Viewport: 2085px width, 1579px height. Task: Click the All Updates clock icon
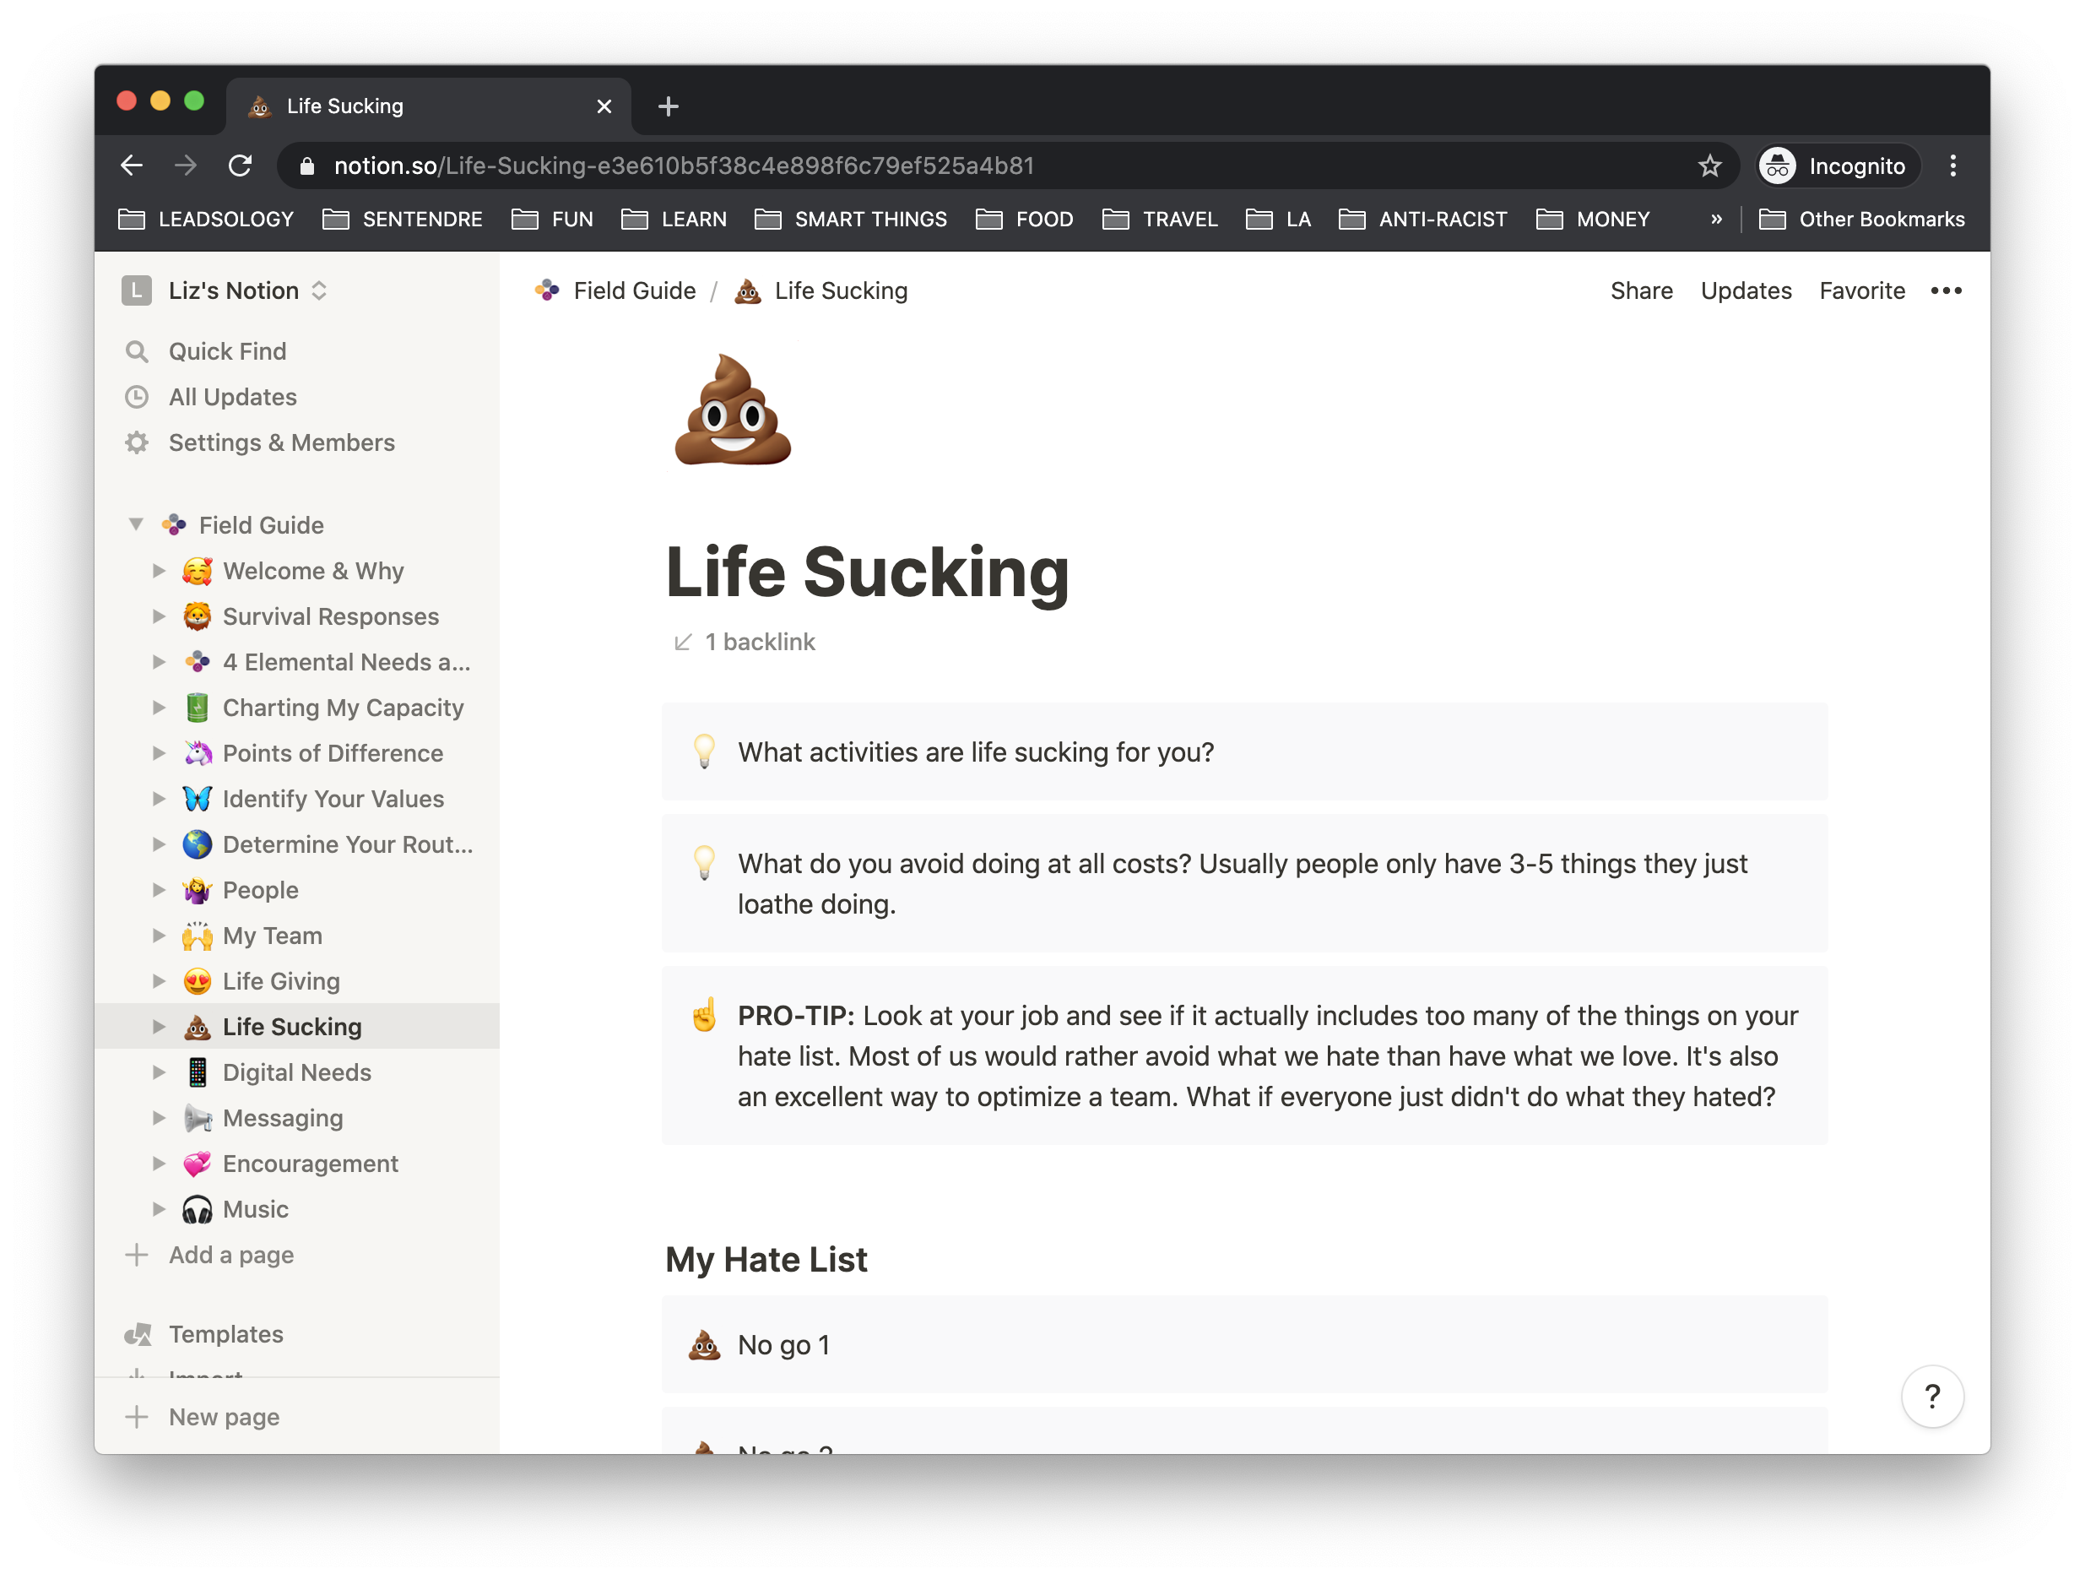(138, 397)
